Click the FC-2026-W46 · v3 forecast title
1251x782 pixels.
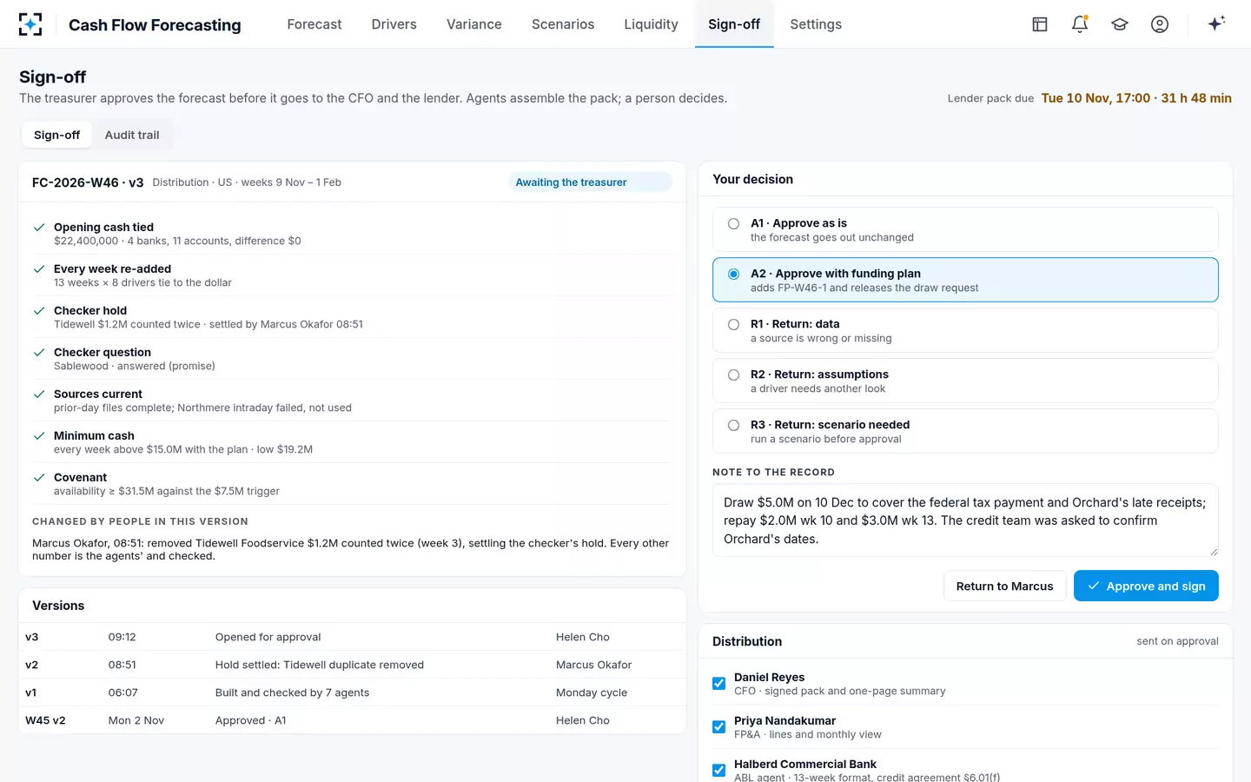pos(88,182)
